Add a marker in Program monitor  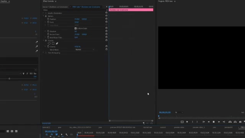tap(187, 122)
